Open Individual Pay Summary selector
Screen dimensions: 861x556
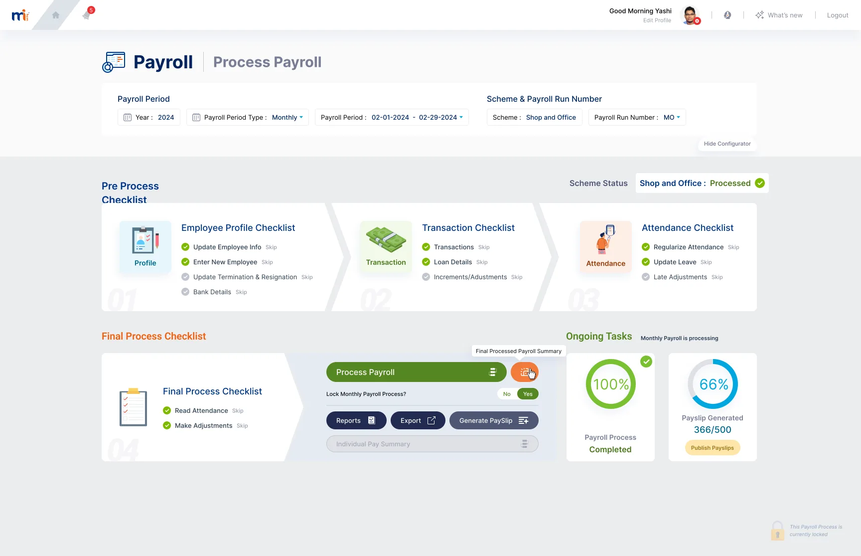432,444
